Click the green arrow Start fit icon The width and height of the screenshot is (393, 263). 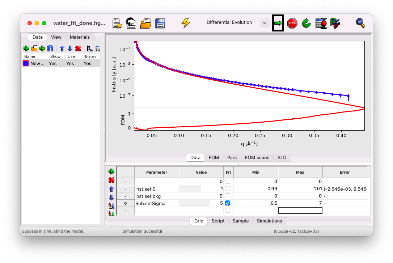278,23
